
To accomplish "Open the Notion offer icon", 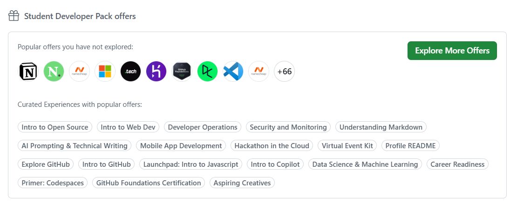I will tap(28, 72).
